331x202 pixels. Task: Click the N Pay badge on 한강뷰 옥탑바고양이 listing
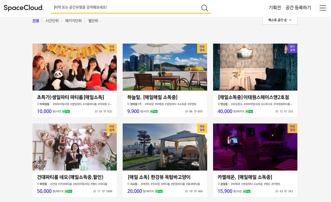[x=159, y=191]
